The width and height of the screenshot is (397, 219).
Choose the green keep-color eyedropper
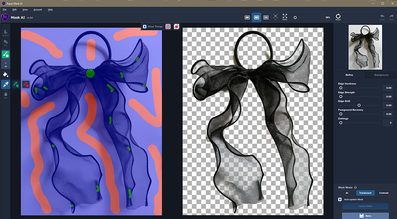[x=16, y=85]
